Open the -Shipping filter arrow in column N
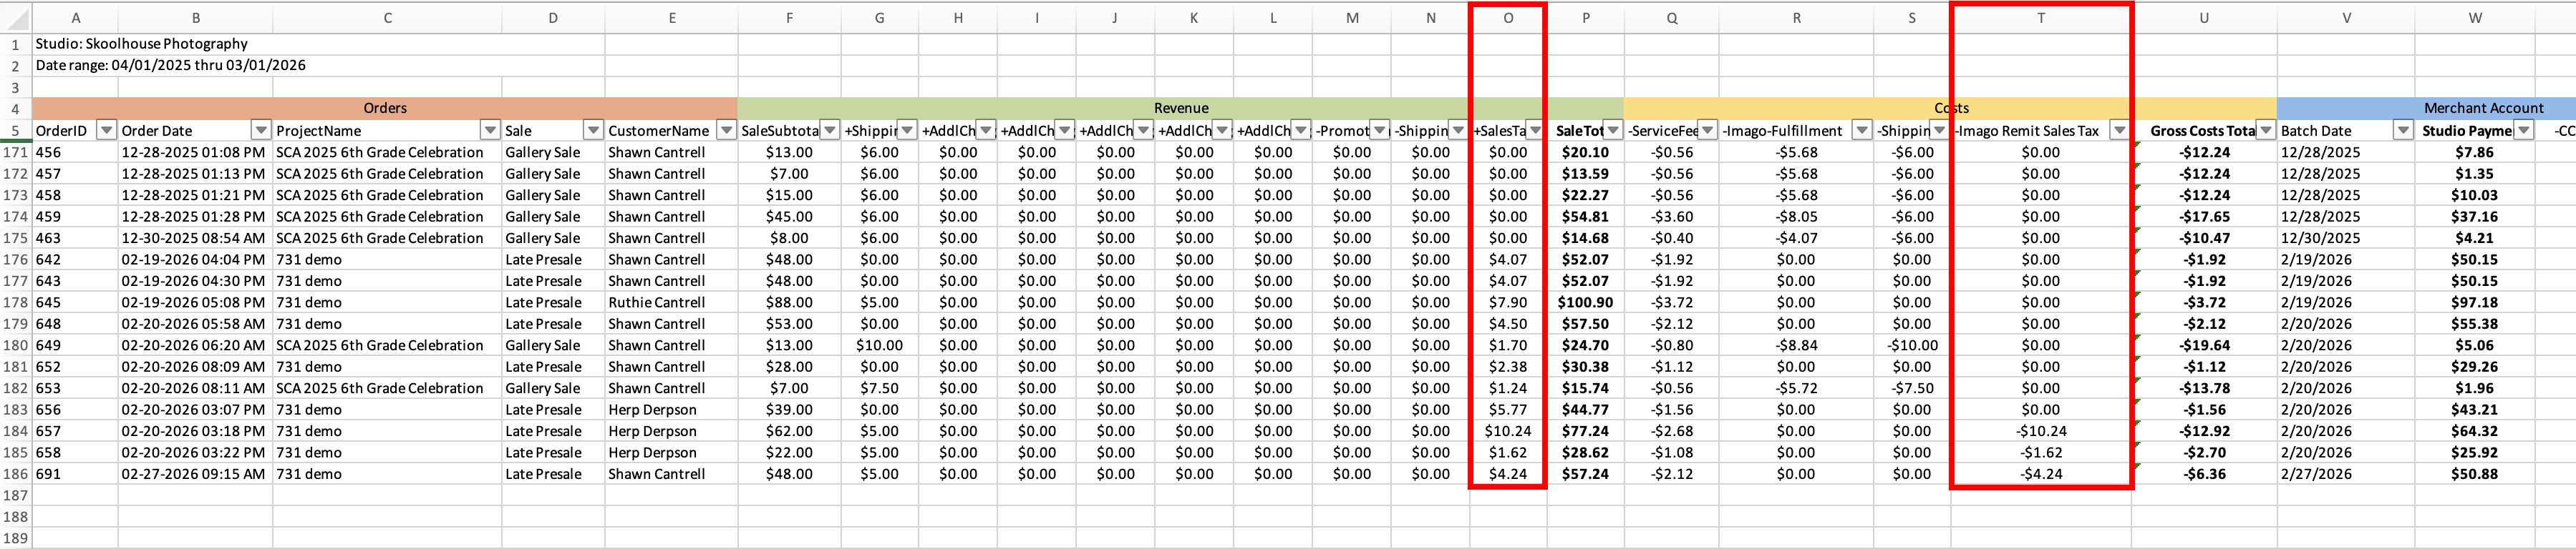2576x549 pixels. (x=1459, y=131)
